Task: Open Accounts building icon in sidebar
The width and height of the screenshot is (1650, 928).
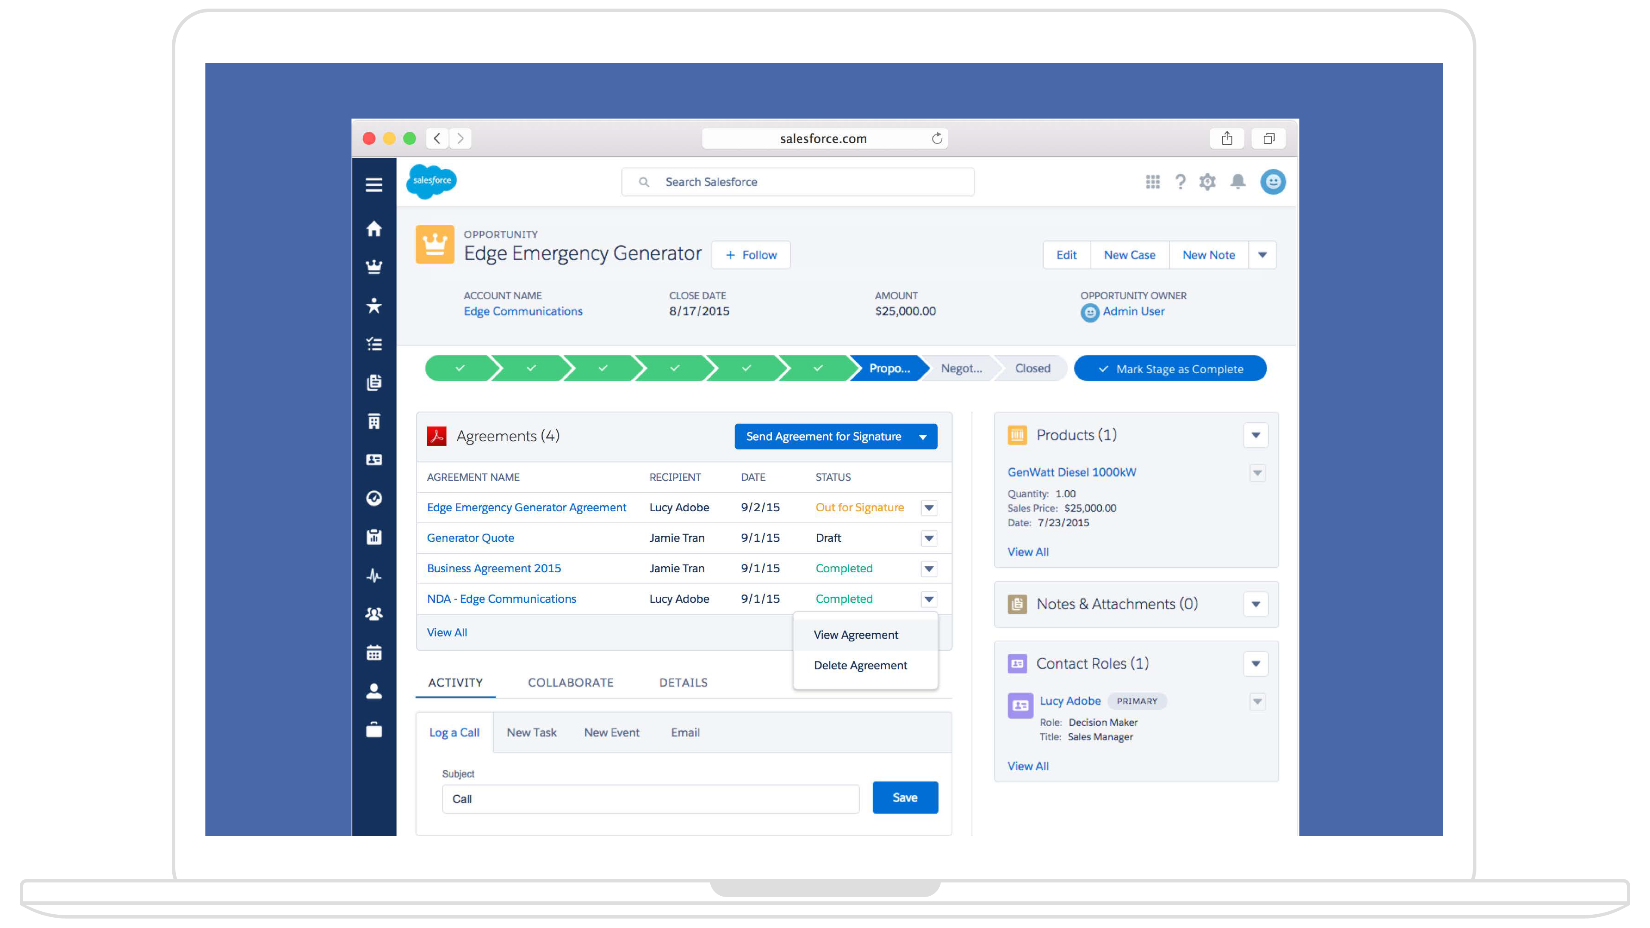Action: 374,421
